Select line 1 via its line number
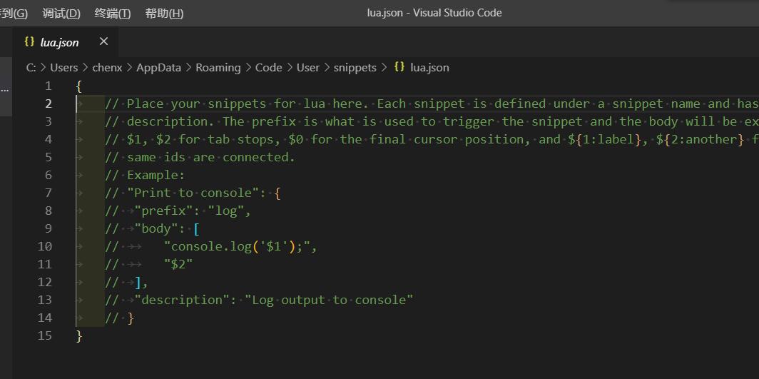Image resolution: width=759 pixels, height=379 pixels. click(x=47, y=86)
